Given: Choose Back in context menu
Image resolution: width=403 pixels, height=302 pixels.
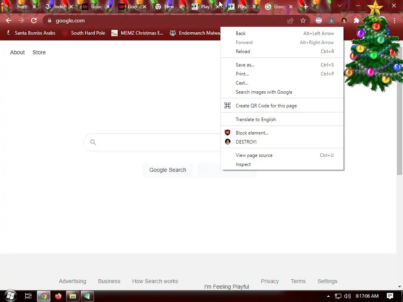Looking at the screenshot, I should point(282,33).
